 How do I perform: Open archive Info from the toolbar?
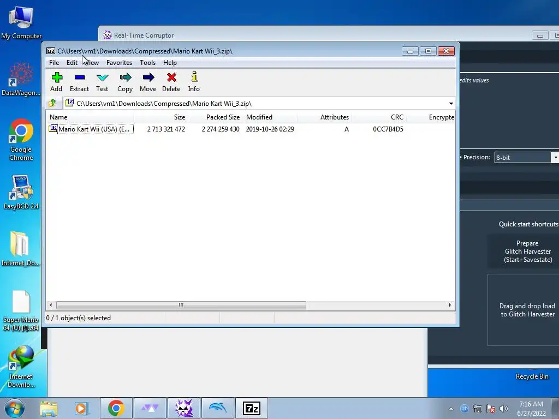point(194,82)
